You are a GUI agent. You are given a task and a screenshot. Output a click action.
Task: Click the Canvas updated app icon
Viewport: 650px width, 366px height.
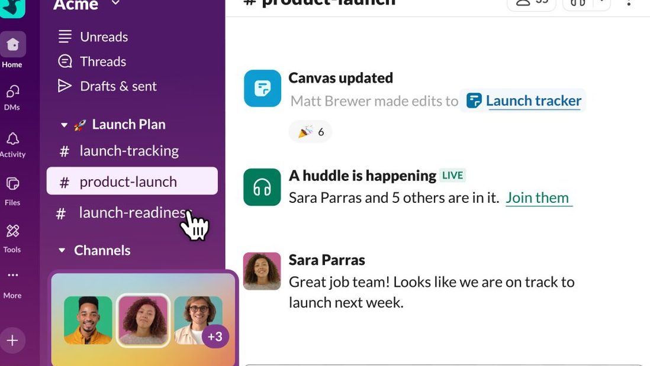(262, 88)
